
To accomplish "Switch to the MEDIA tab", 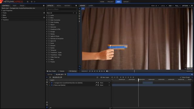I will point(59,6).
